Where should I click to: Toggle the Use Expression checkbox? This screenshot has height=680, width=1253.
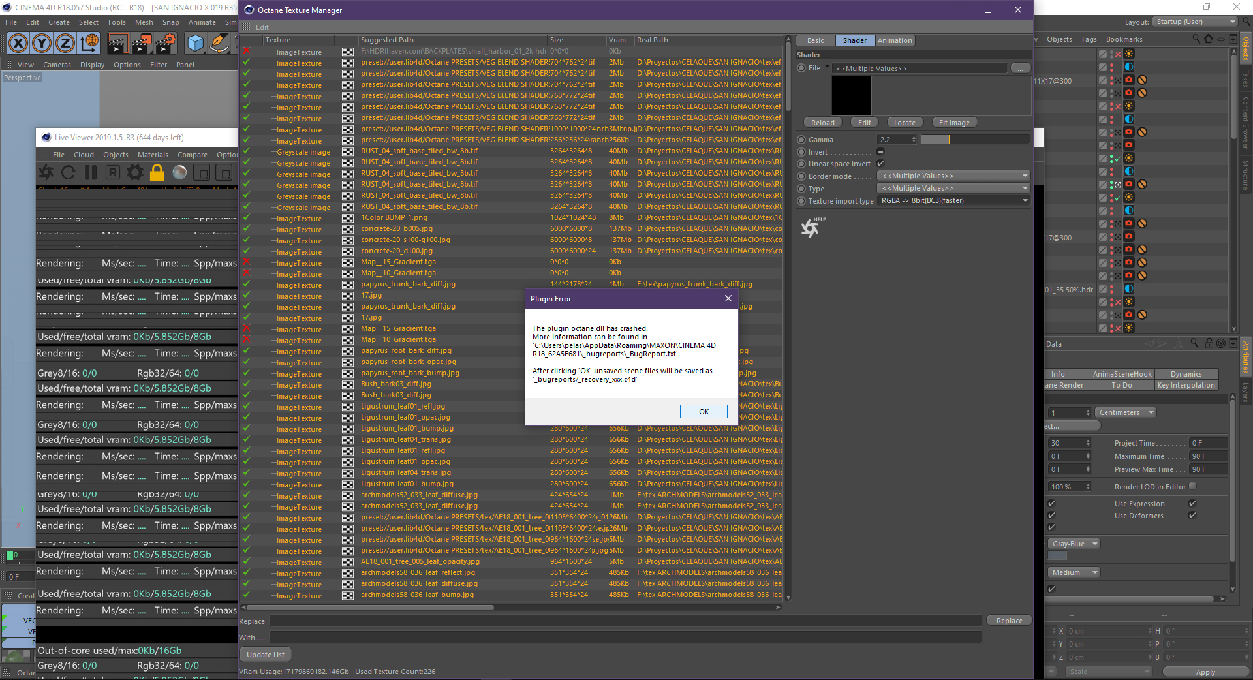[1192, 503]
